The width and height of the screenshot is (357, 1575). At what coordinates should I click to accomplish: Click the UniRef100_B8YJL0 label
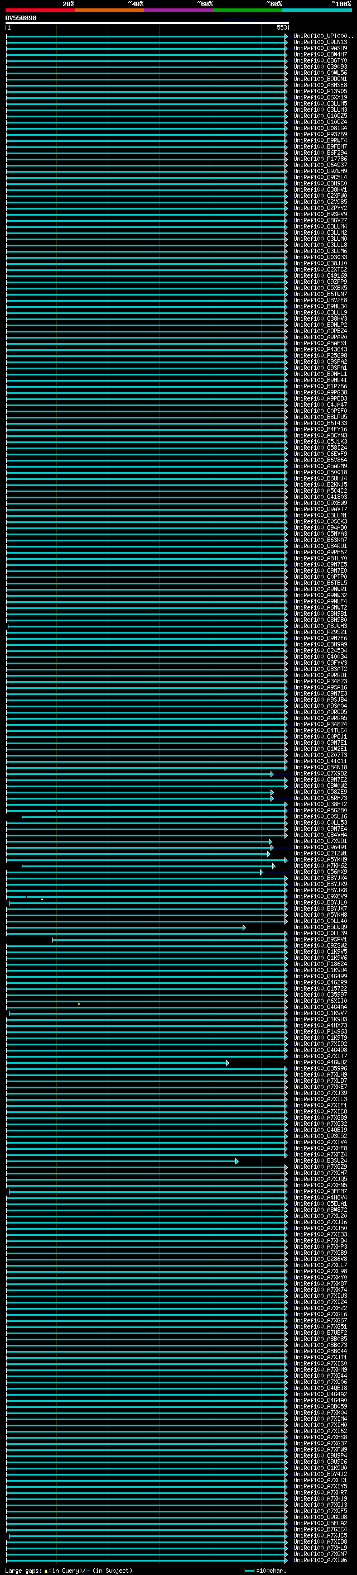click(320, 902)
